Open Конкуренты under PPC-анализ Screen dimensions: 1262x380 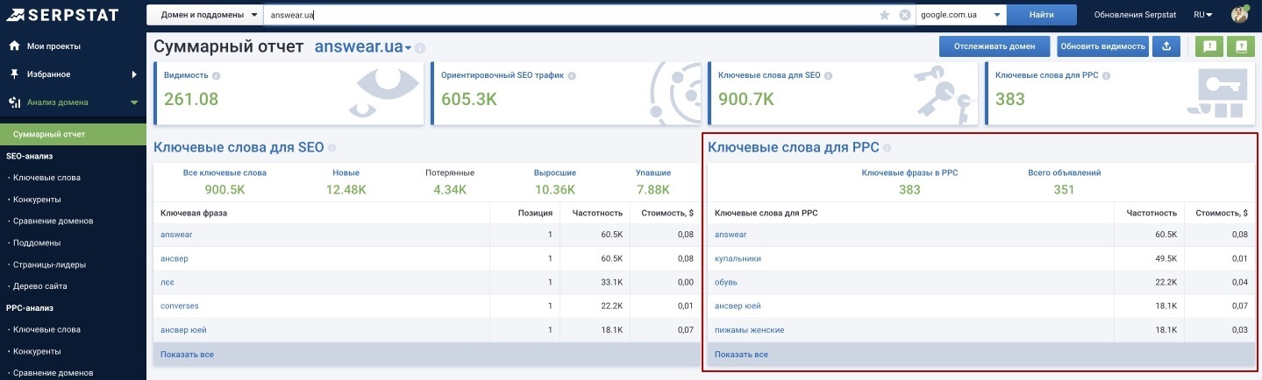pos(37,351)
